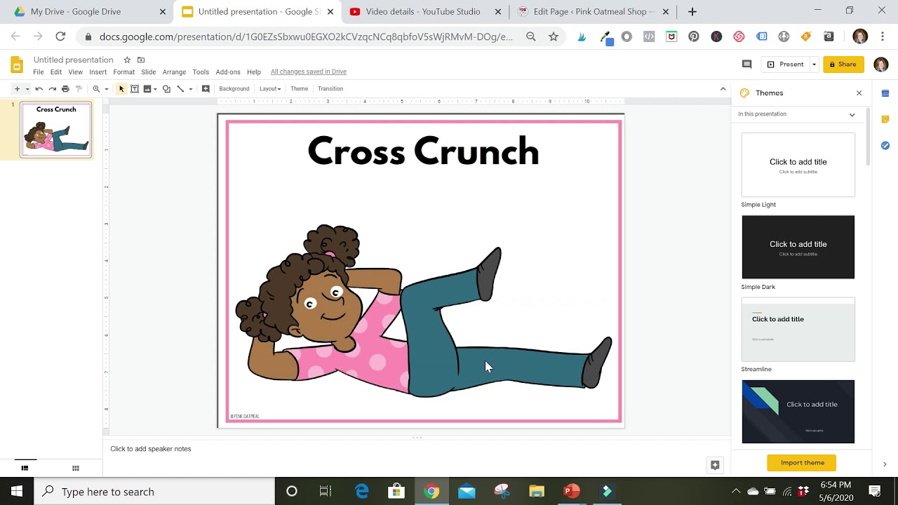Select the Line tool

[181, 88]
